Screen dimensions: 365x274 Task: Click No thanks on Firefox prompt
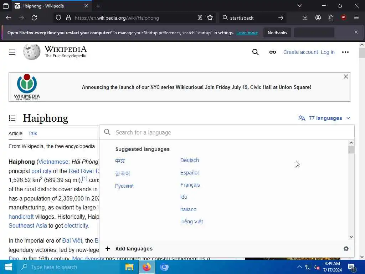pyautogui.click(x=277, y=32)
